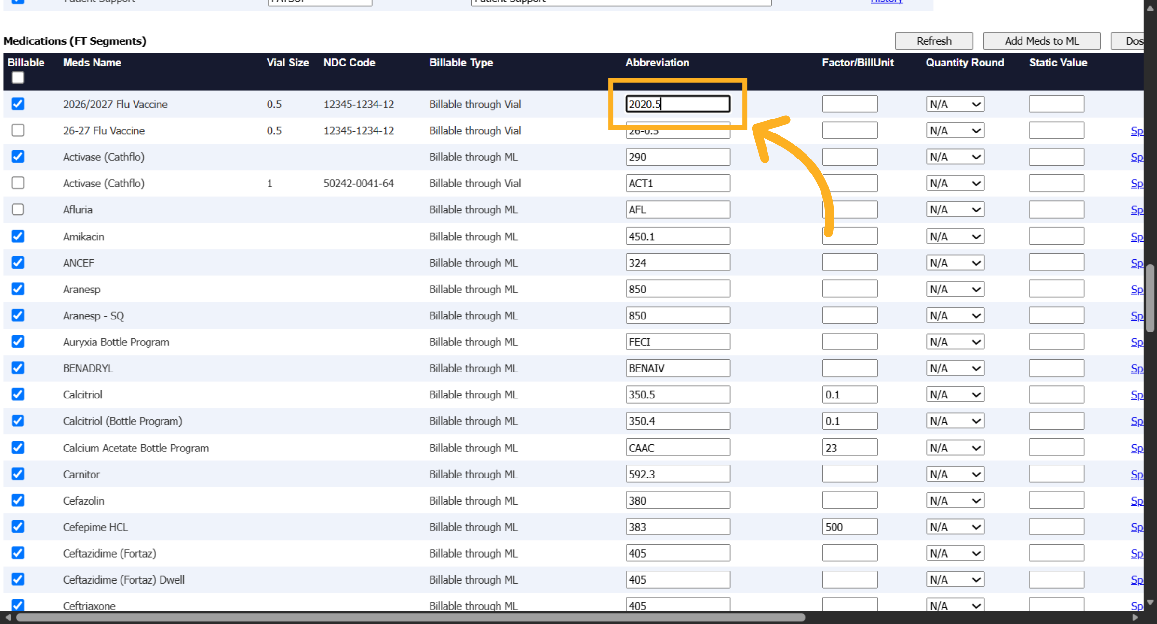The image size is (1157, 624).
Task: Click the scroll-down arrow of vertical scrollbar
Action: 1150,602
